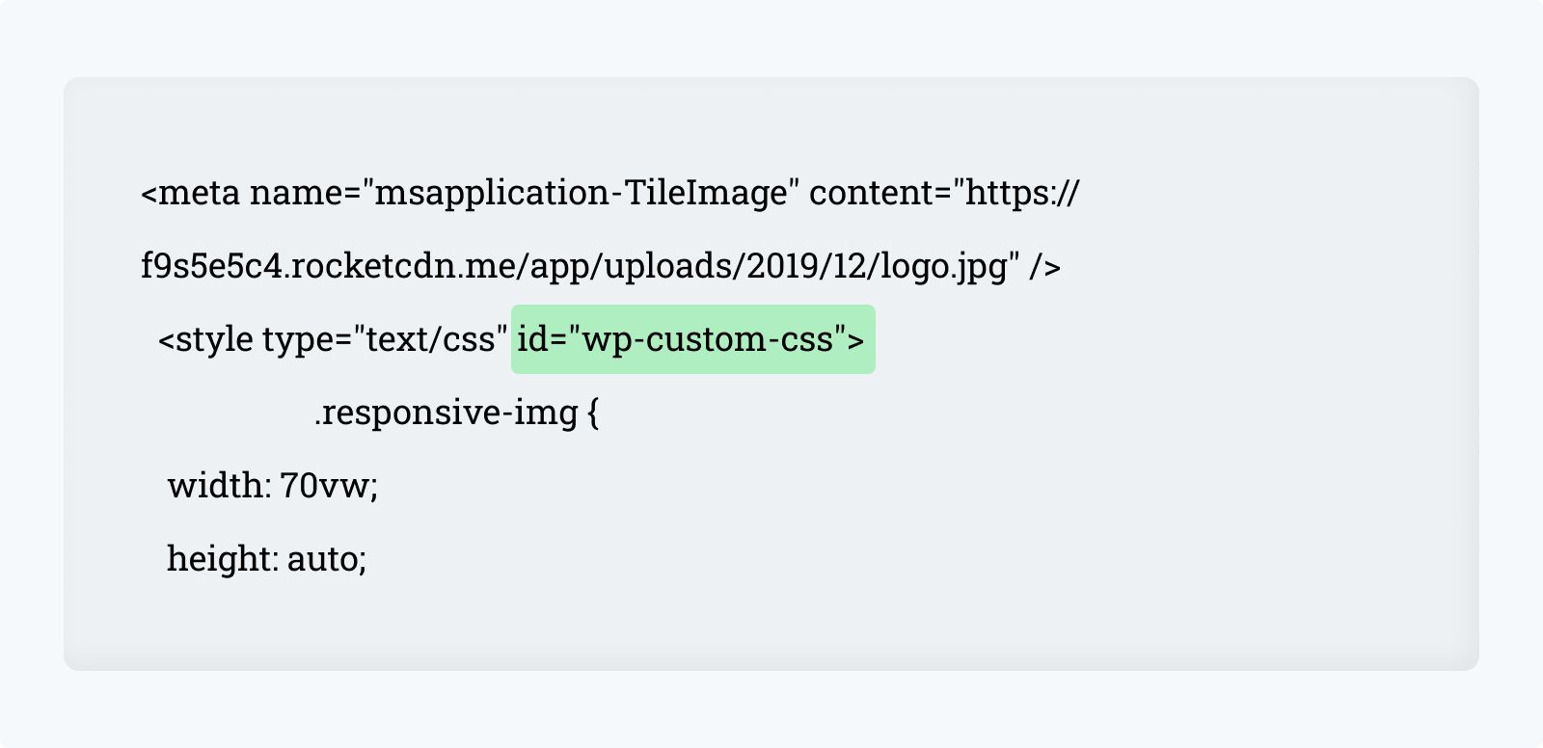Viewport: 1543px width, 748px height.
Task: Click the wp-custom-css value inside highlight
Action: 708,339
